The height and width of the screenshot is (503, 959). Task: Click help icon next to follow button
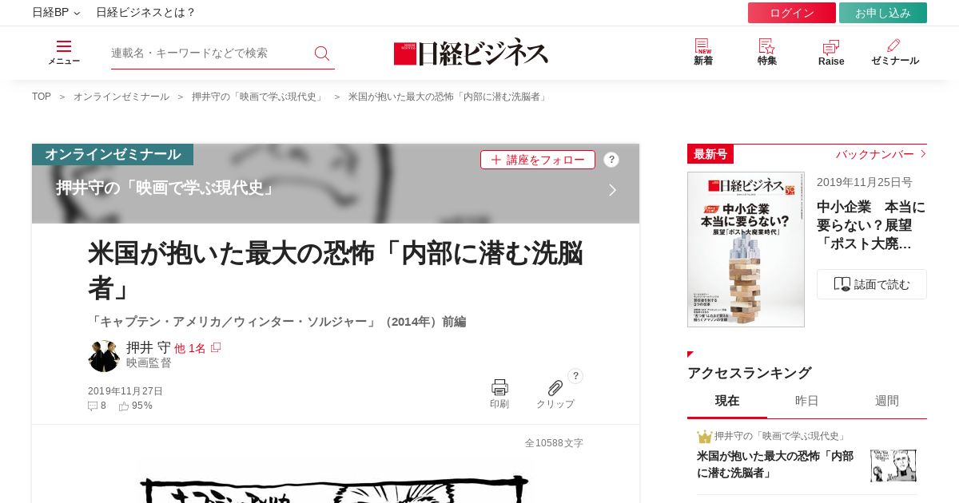611,160
